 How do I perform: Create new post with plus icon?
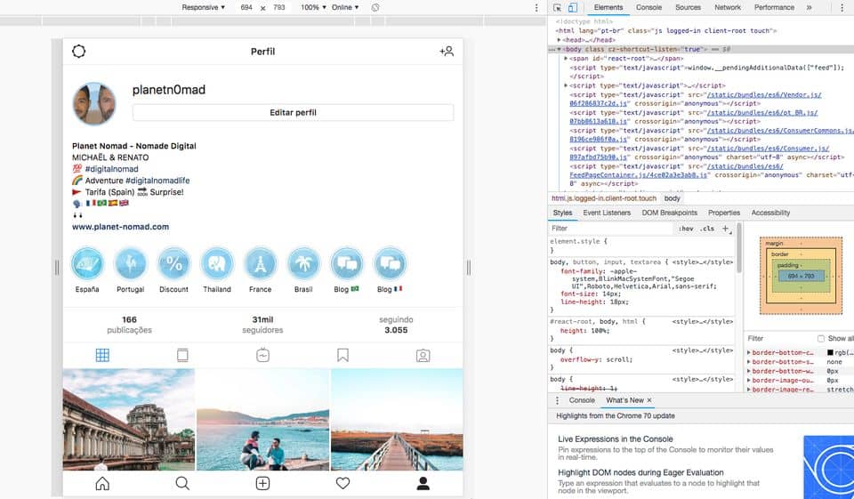point(262,483)
